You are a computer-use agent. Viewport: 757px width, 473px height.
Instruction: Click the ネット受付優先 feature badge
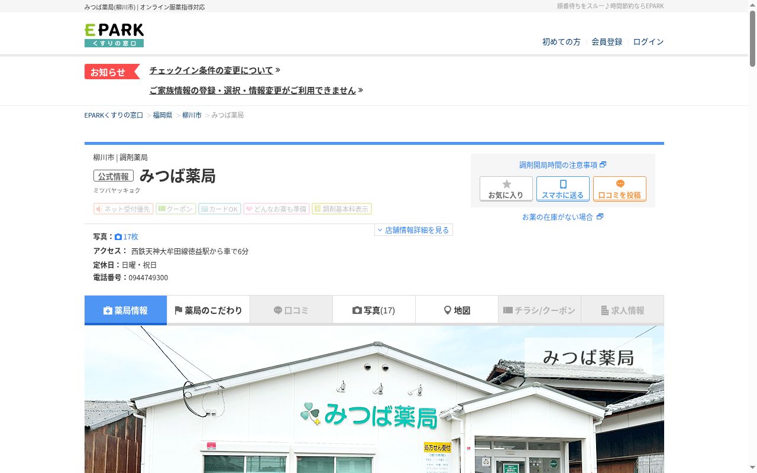pyautogui.click(x=124, y=209)
